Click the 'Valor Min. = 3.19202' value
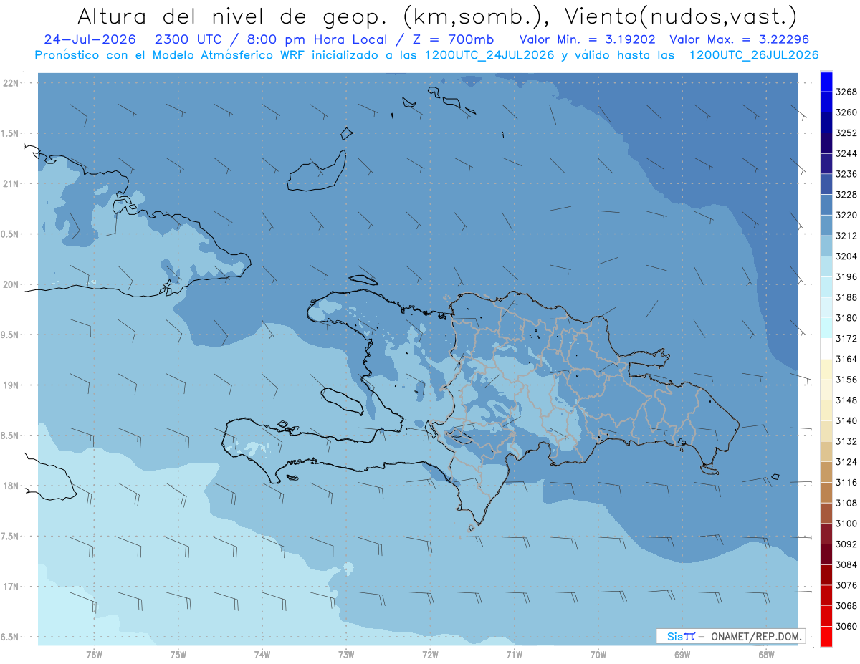Viewport: 860px width, 664px height. click(588, 39)
